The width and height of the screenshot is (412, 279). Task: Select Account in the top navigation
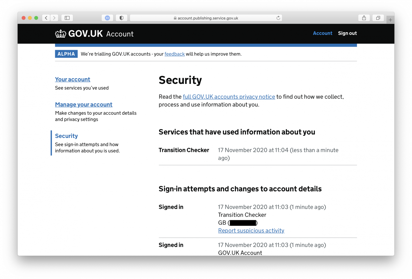322,33
